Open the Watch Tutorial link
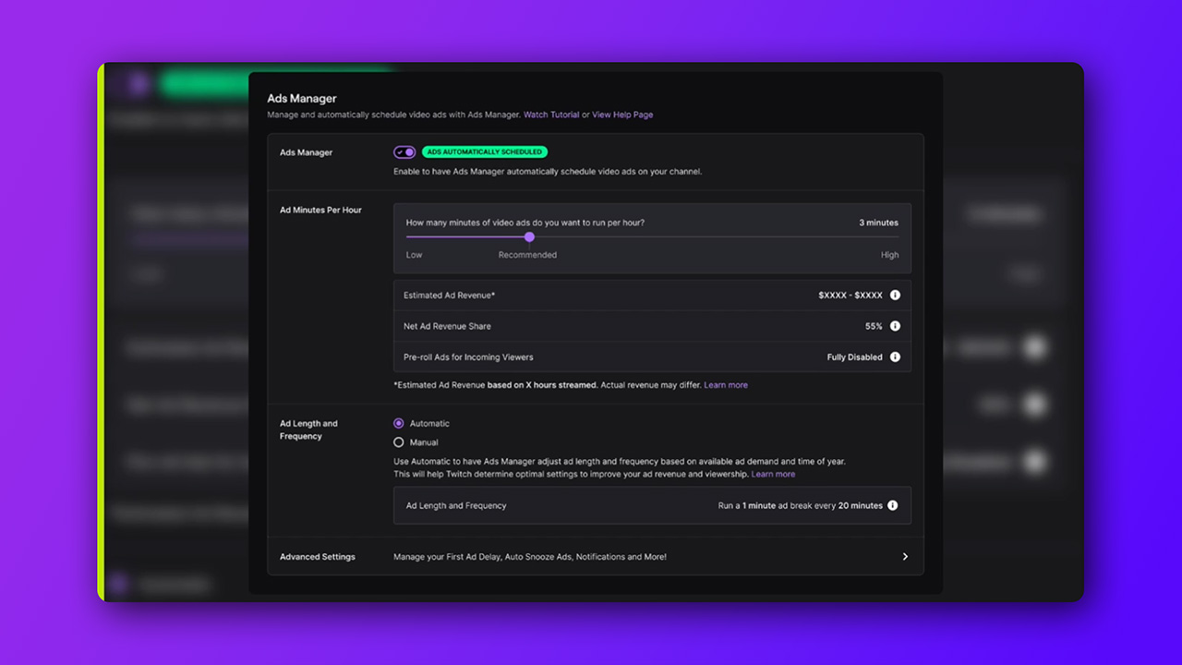This screenshot has width=1182, height=665. pos(551,115)
